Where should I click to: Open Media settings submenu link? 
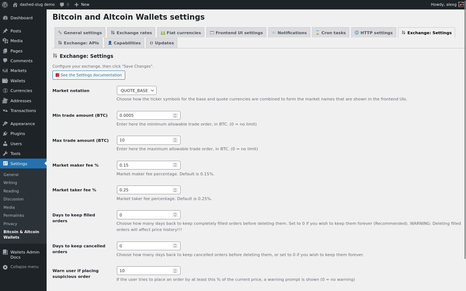pos(9,207)
